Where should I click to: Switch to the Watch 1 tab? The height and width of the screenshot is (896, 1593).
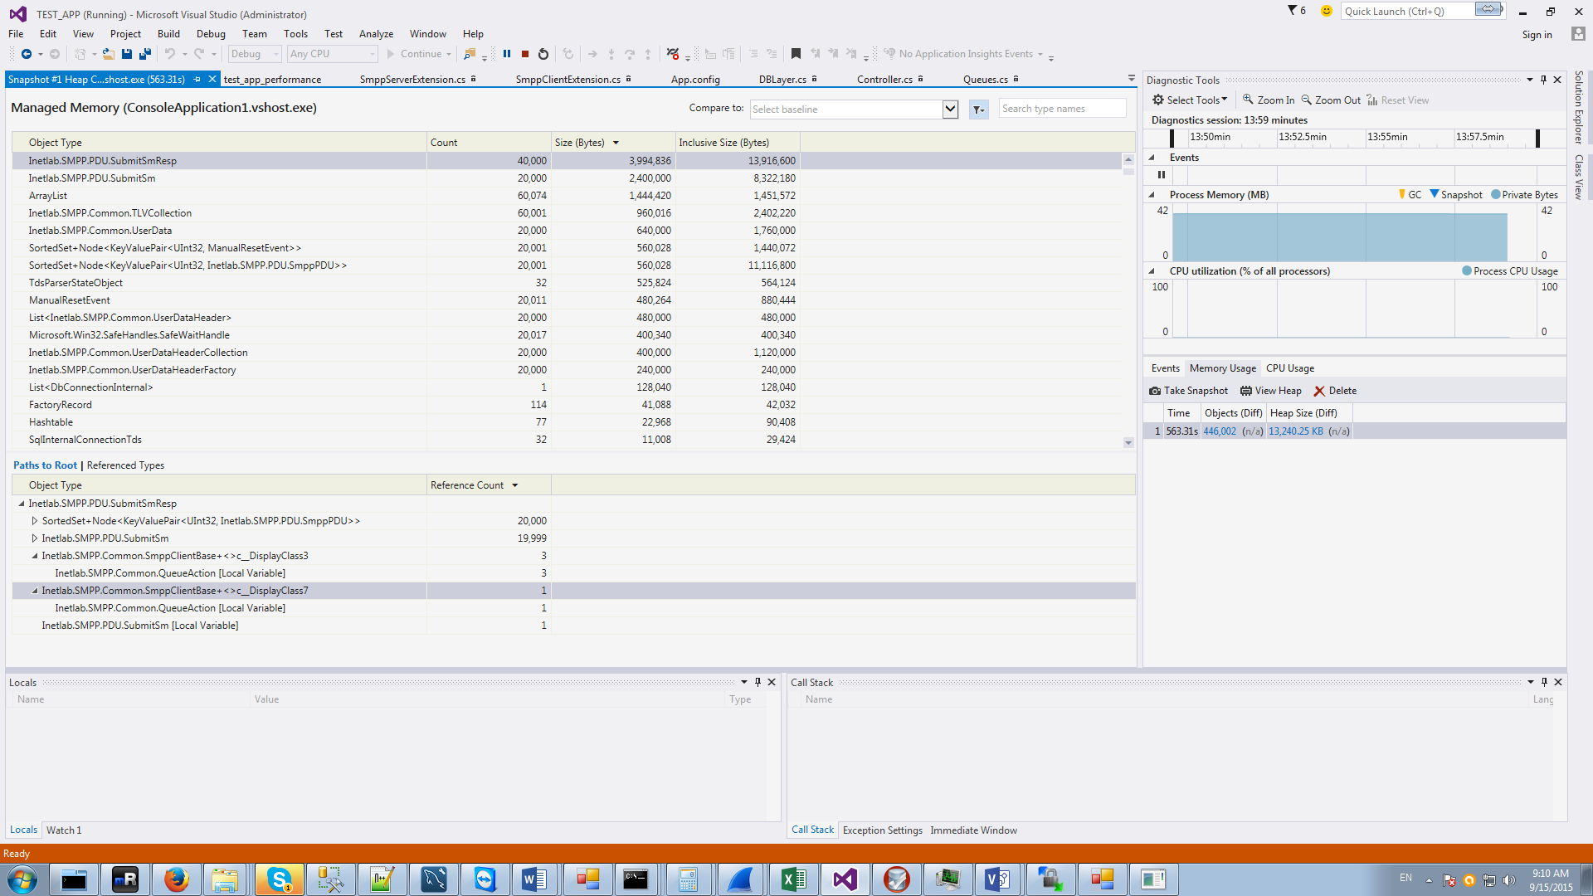pos(64,830)
